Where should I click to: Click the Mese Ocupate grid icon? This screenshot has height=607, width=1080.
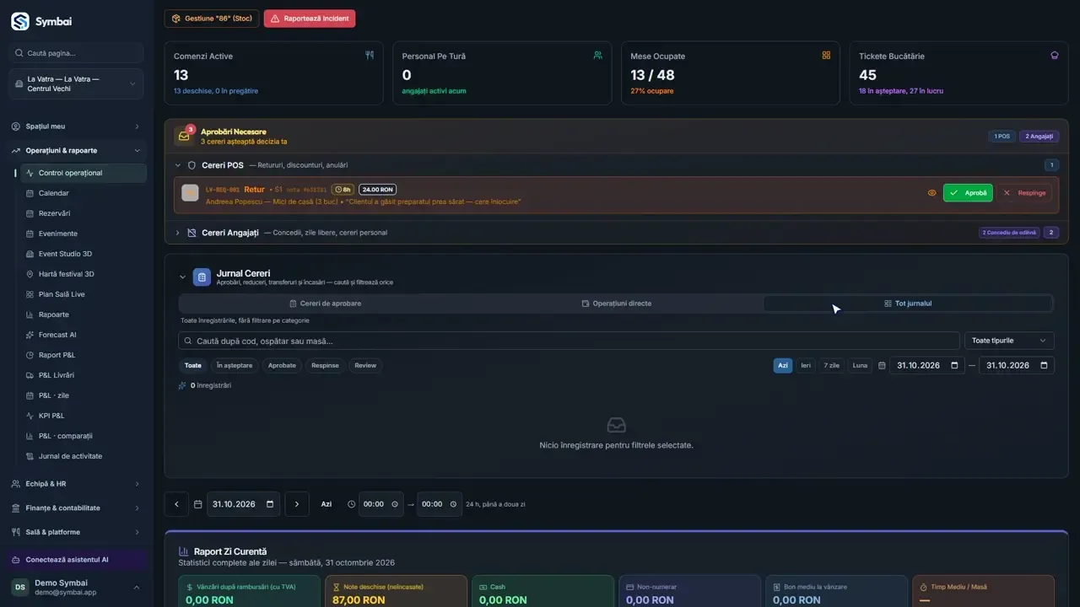tap(826, 56)
